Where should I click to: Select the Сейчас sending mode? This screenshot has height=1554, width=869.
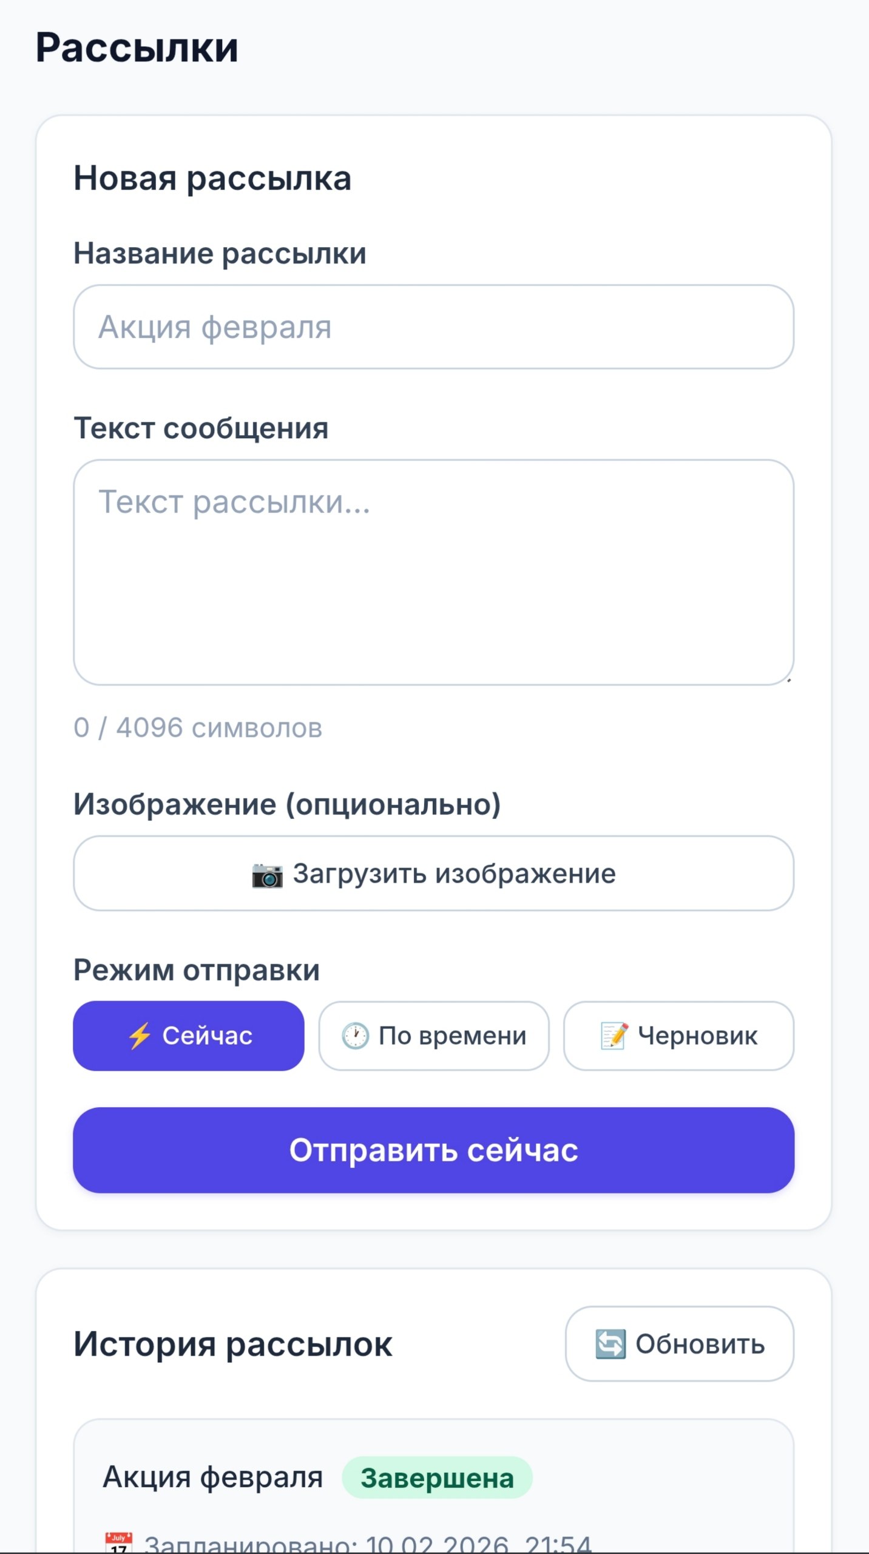[x=188, y=1036]
